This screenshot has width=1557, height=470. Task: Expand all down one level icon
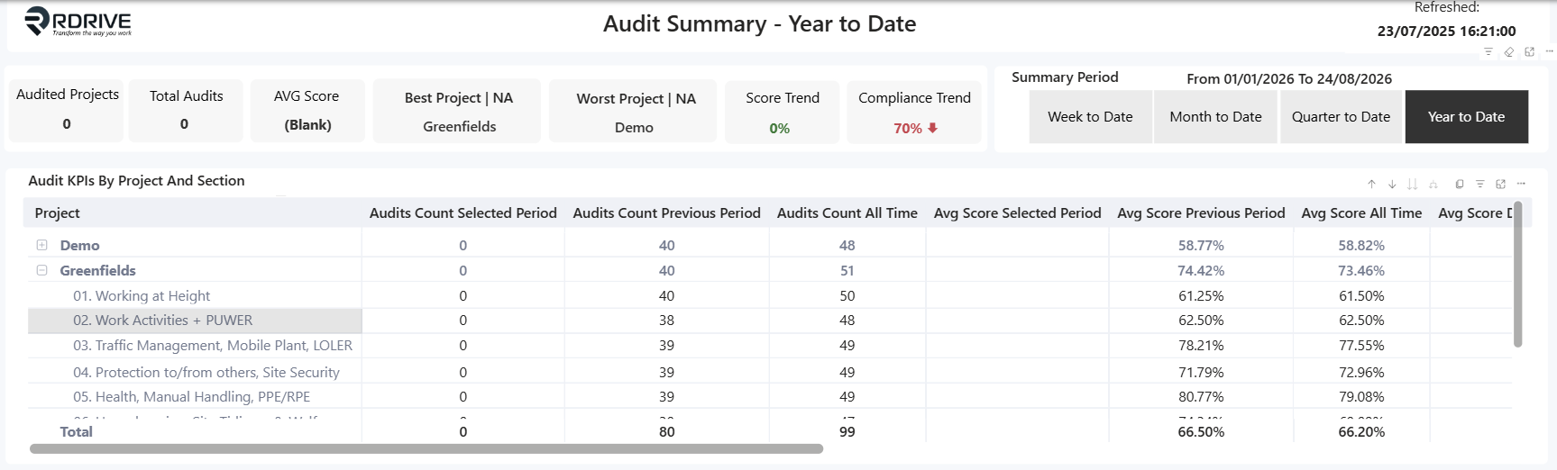click(x=1433, y=184)
